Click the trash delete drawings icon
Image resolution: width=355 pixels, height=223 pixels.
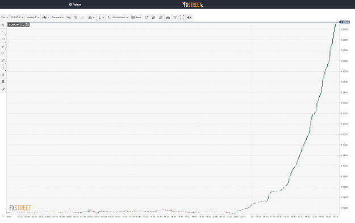point(3,82)
